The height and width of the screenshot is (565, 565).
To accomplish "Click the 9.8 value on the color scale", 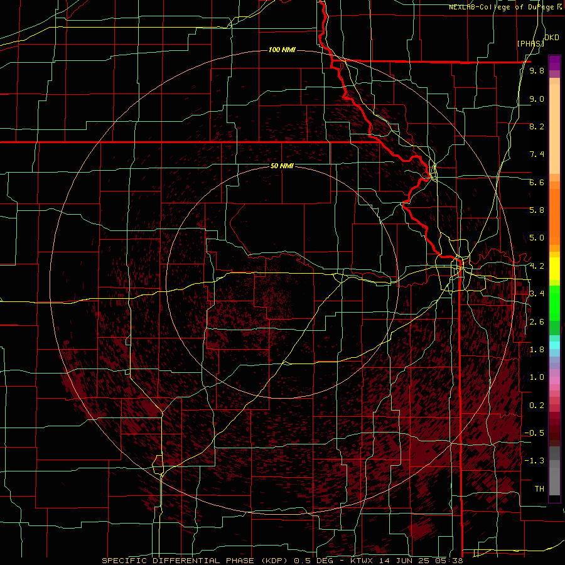I will pos(537,71).
